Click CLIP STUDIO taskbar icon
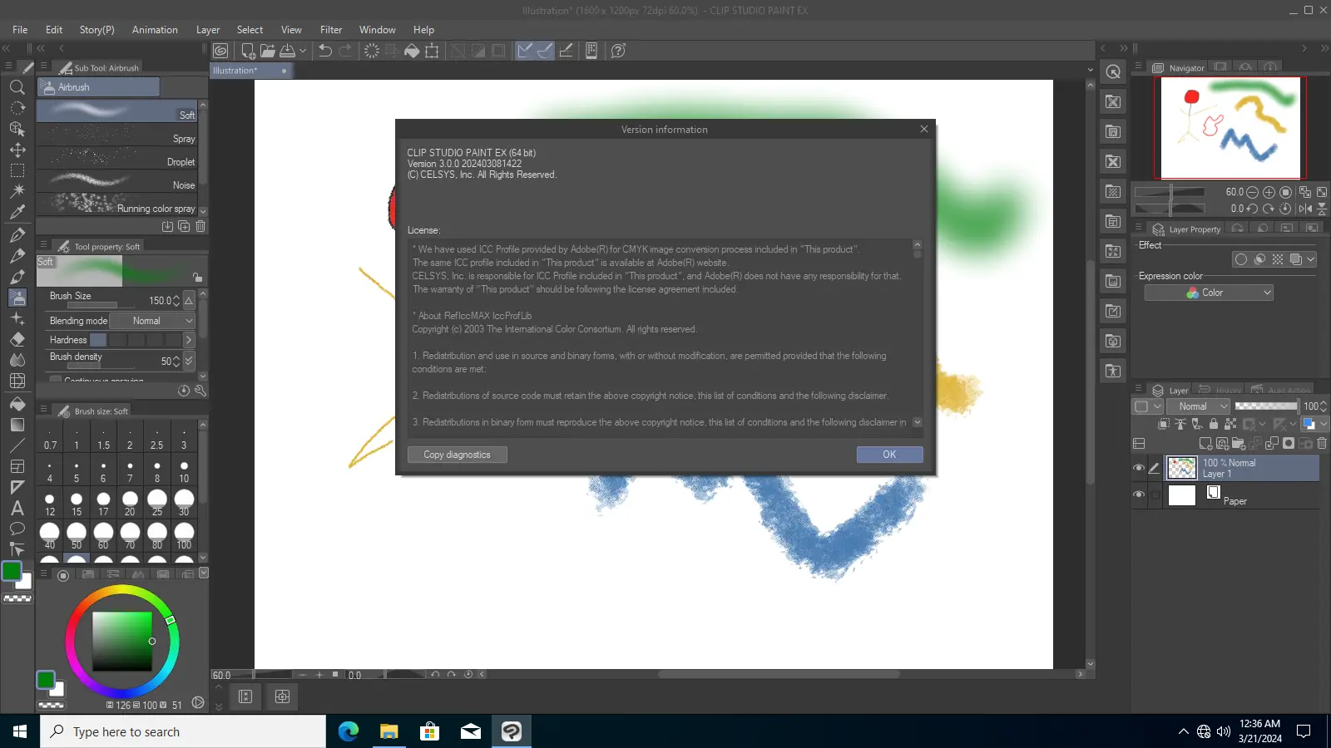The image size is (1331, 748). pyautogui.click(x=511, y=731)
